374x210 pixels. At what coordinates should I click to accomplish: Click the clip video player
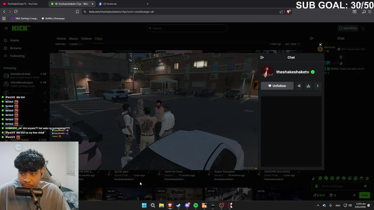click(154, 111)
